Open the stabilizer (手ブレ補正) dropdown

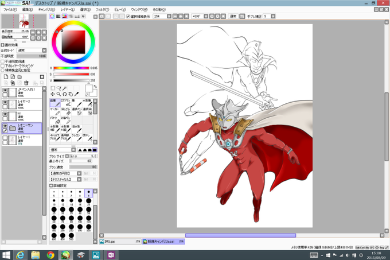273,16
